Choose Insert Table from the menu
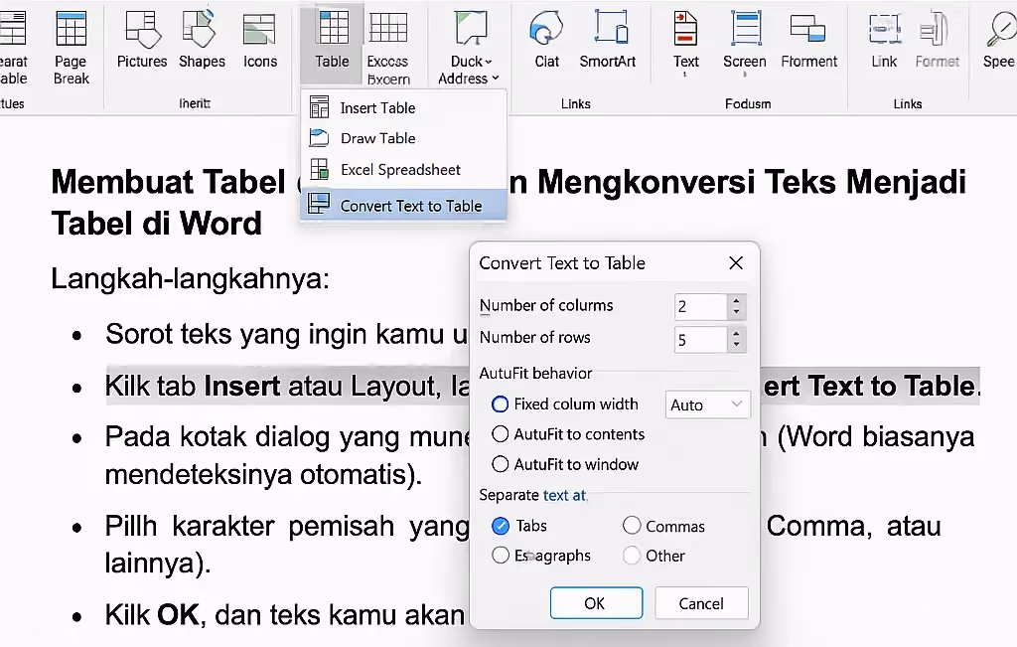This screenshot has width=1017, height=647. point(402,107)
